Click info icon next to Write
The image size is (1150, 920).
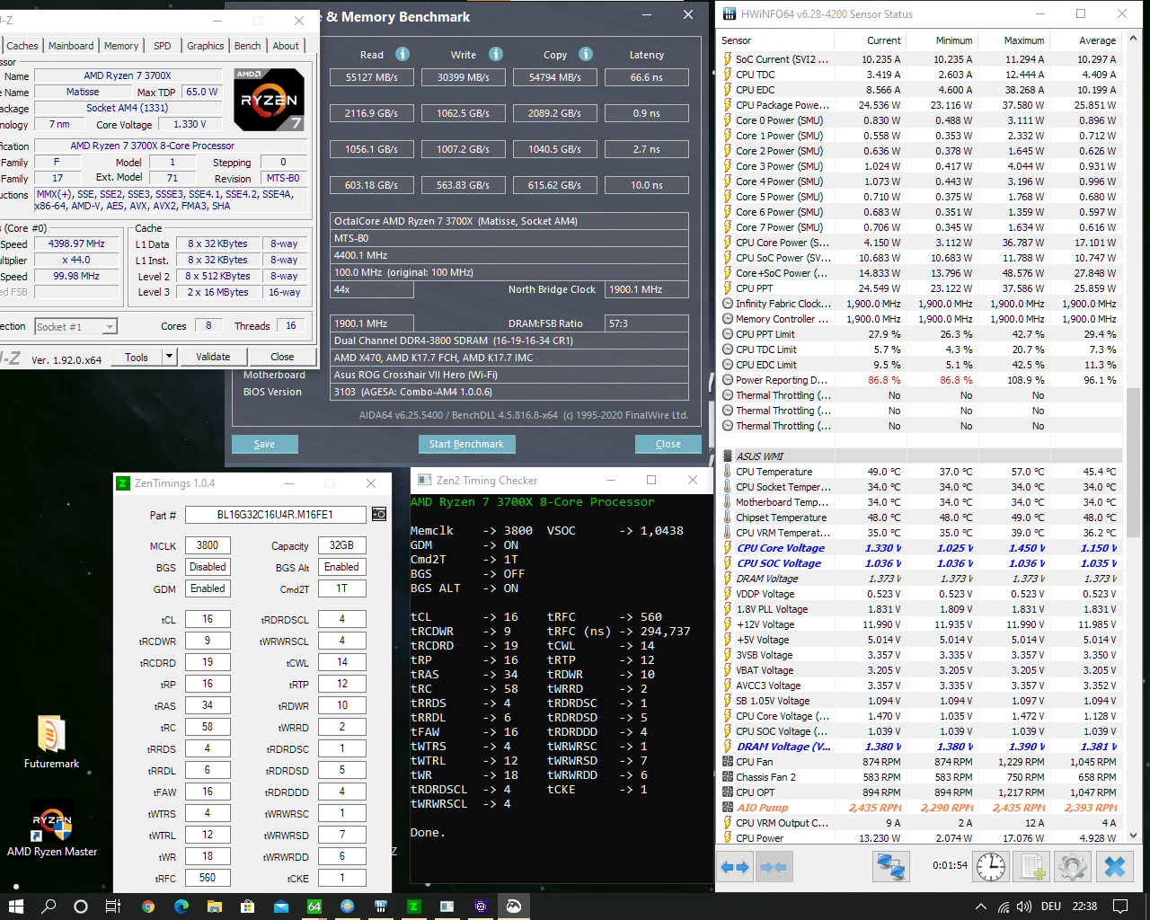pyautogui.click(x=495, y=54)
